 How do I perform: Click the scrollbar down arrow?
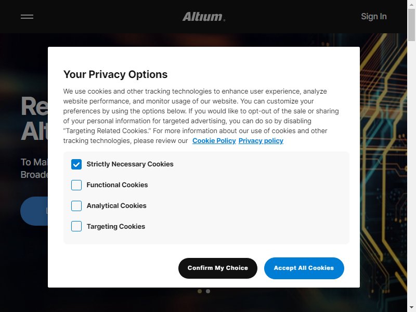point(411,308)
